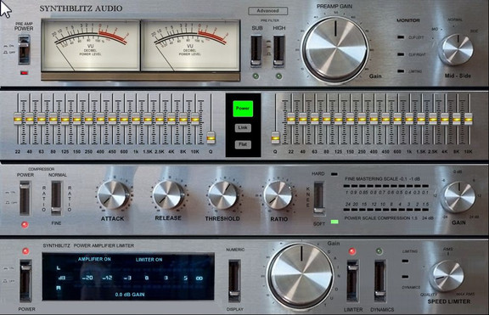Screen dimensions: 489x315
Task: Click the power amplifier Gain knob
Action: point(301,275)
